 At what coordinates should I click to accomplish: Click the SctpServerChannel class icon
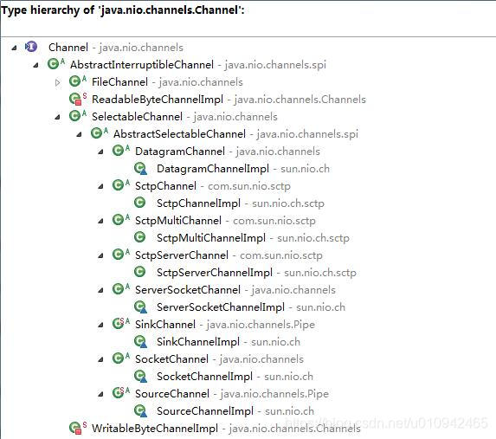[121, 255]
